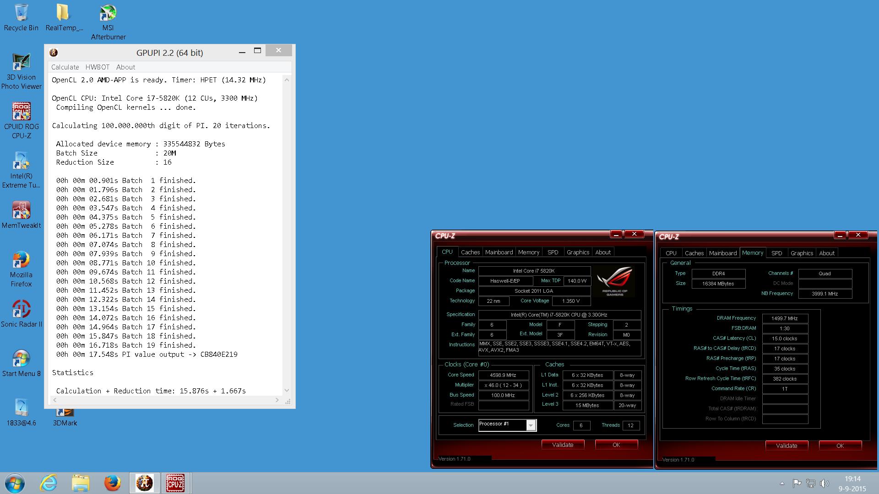The height and width of the screenshot is (494, 879).
Task: Open About tab in left CPU-Z window
Action: pos(603,252)
